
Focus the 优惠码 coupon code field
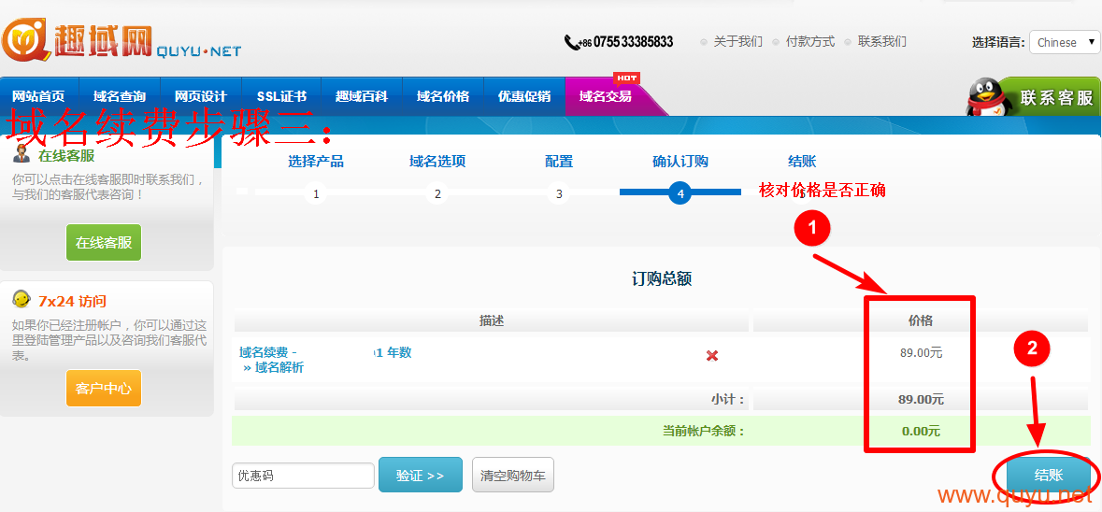coord(303,475)
